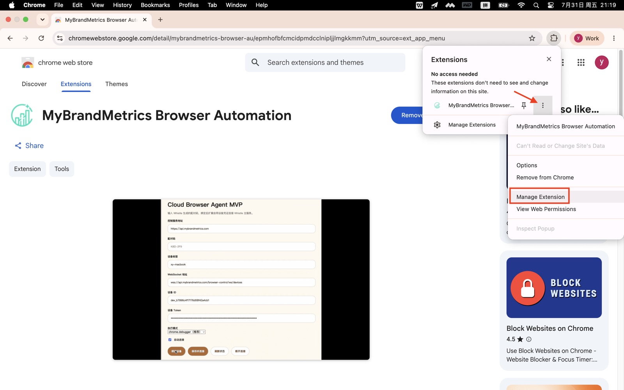Image resolution: width=624 pixels, height=390 pixels.
Task: Open the File menu
Action: coord(58,5)
